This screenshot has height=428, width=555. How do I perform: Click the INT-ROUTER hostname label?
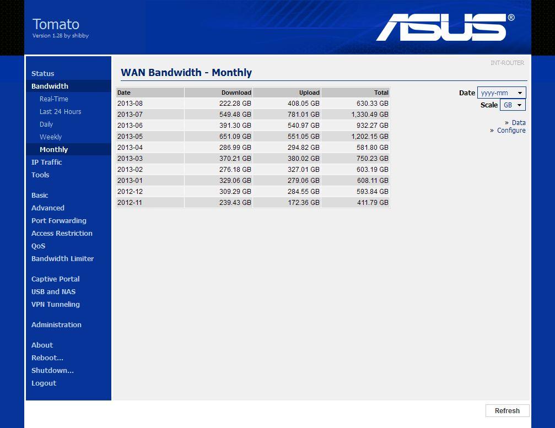click(507, 63)
